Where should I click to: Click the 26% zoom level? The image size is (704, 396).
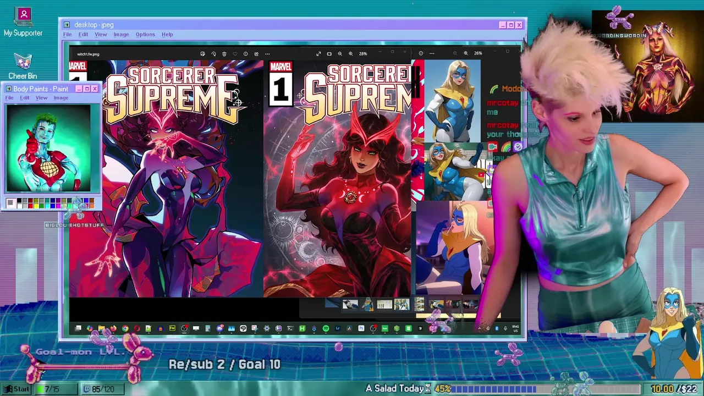(478, 53)
